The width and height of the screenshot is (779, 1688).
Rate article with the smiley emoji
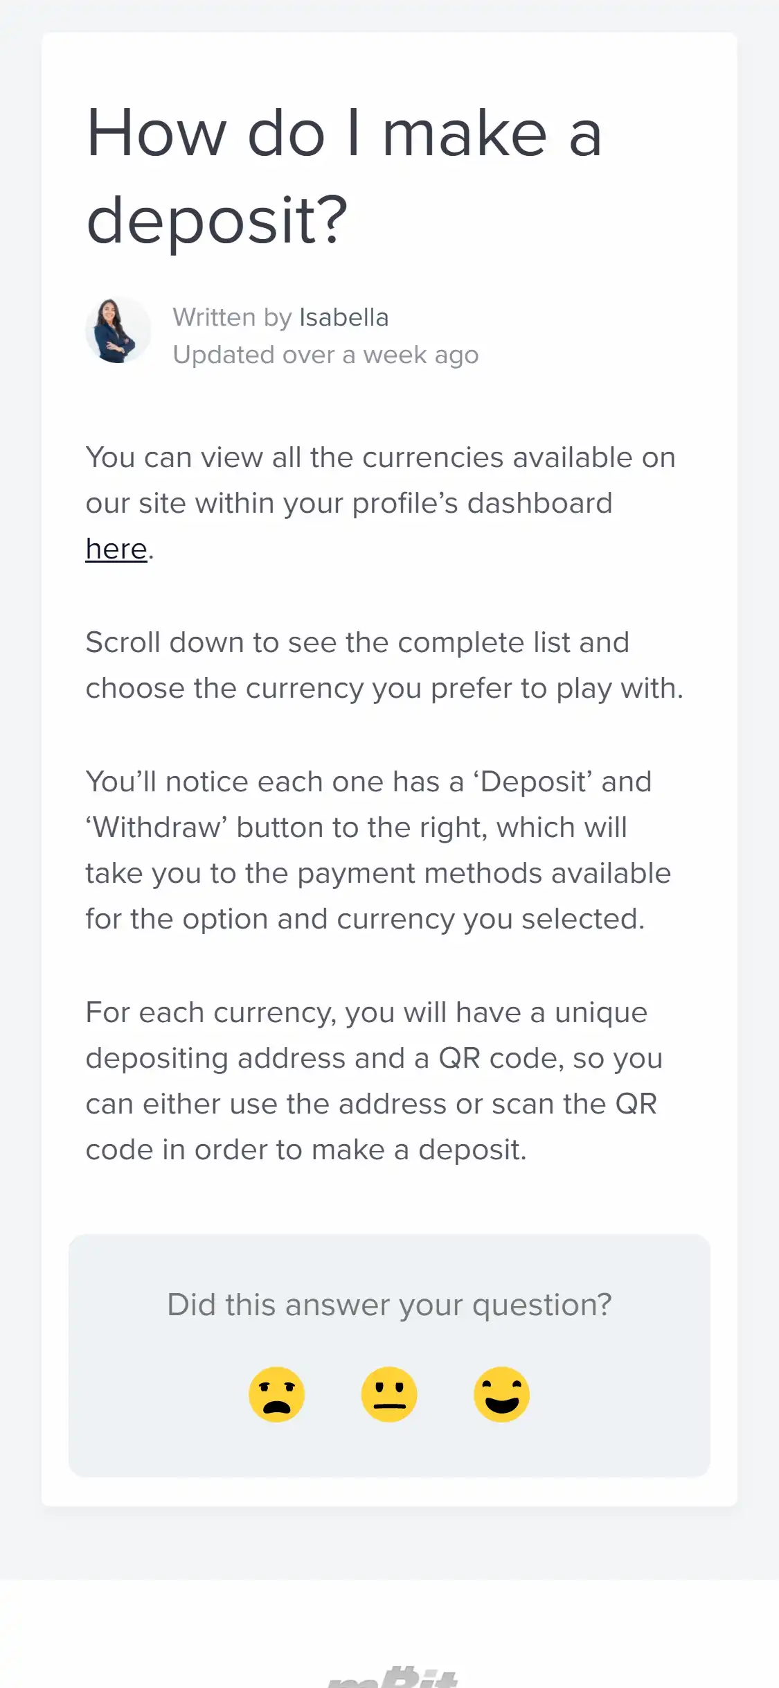pos(501,1394)
